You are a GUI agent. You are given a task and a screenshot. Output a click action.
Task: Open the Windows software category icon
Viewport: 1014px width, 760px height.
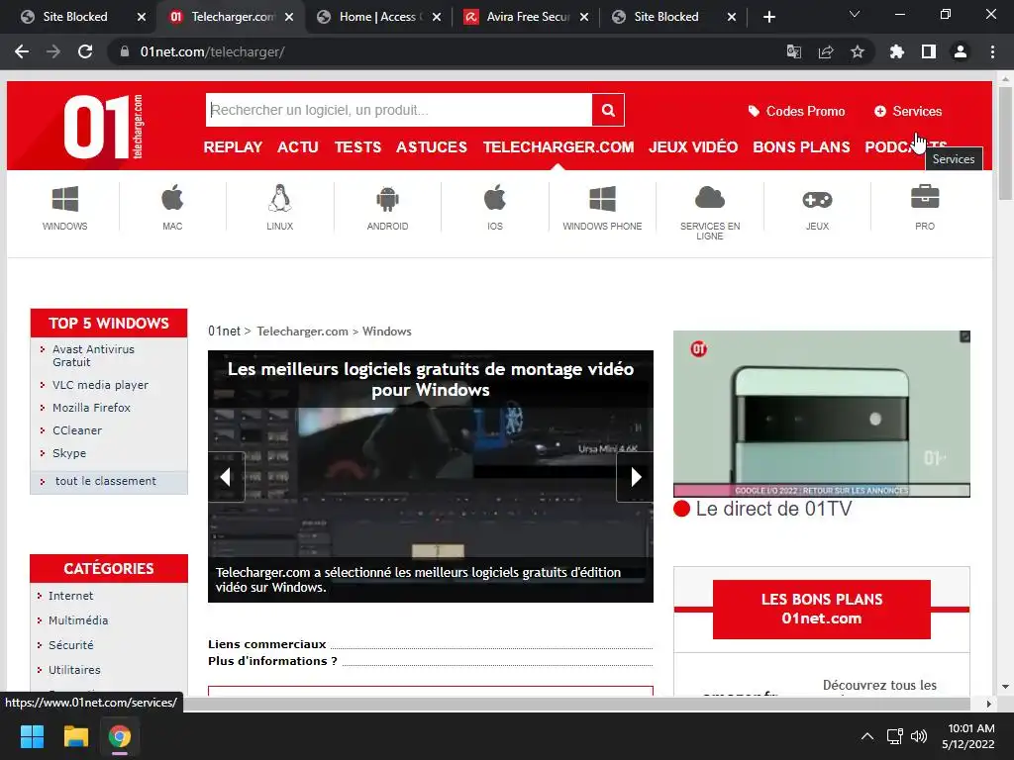pos(64,199)
